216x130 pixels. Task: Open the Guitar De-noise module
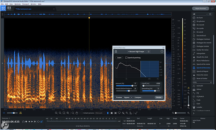(202, 50)
